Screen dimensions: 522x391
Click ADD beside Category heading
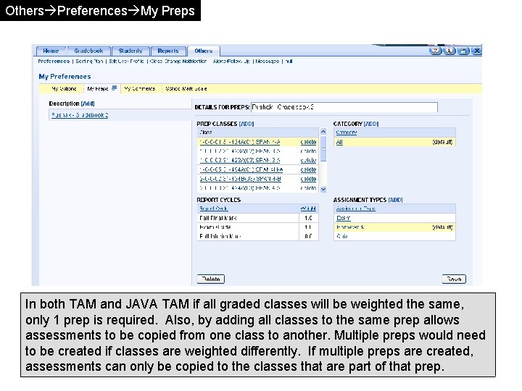371,124
